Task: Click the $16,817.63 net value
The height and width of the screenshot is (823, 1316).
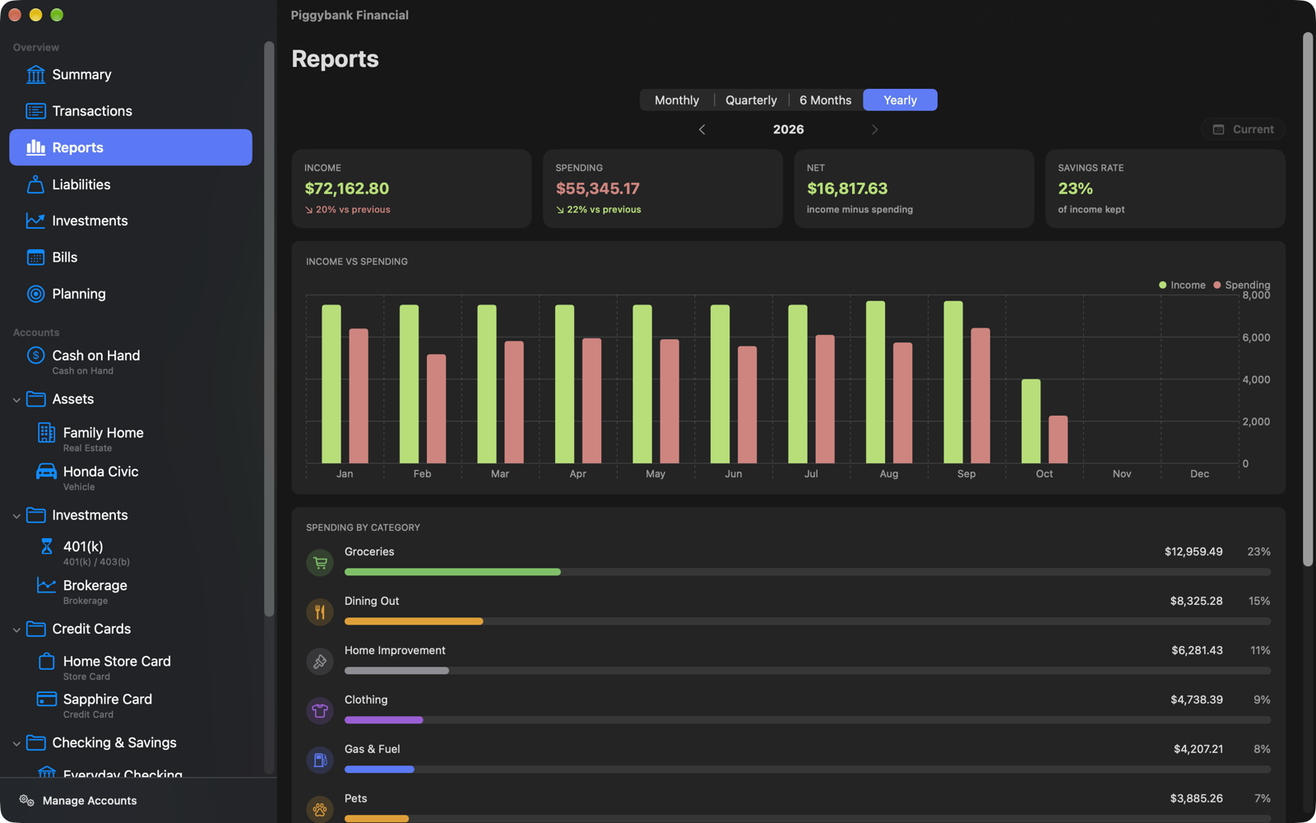Action: tap(847, 188)
